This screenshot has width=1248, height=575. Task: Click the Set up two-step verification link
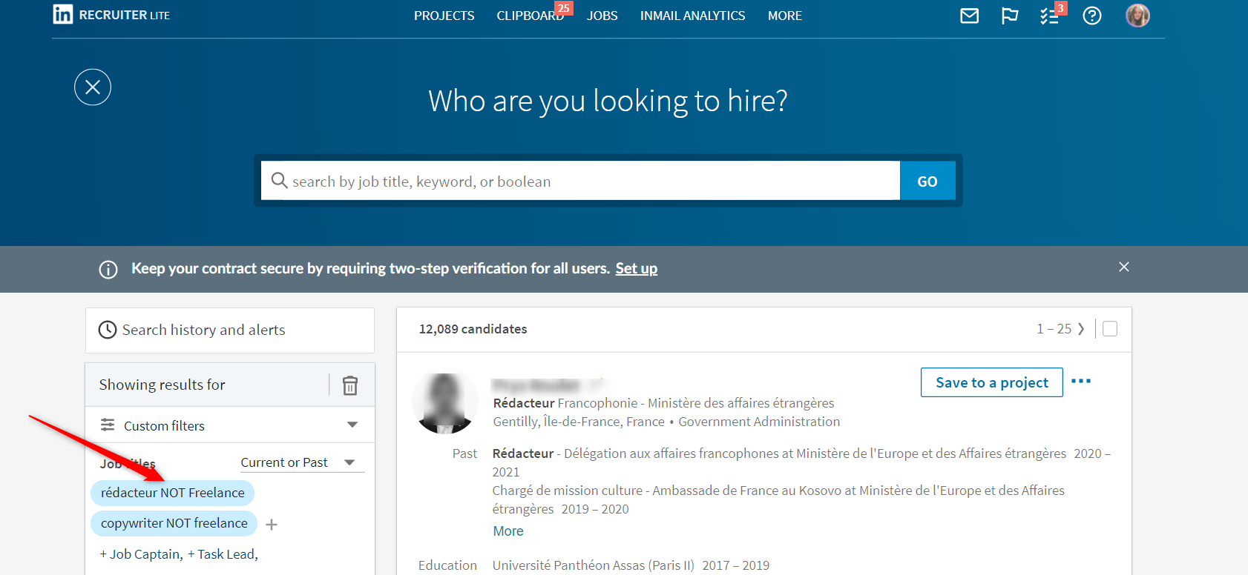[636, 268]
